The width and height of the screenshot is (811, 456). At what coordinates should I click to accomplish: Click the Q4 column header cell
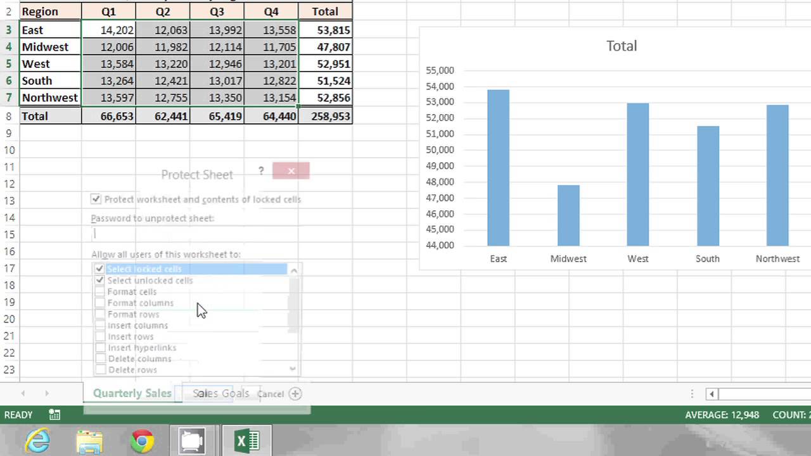tap(271, 11)
